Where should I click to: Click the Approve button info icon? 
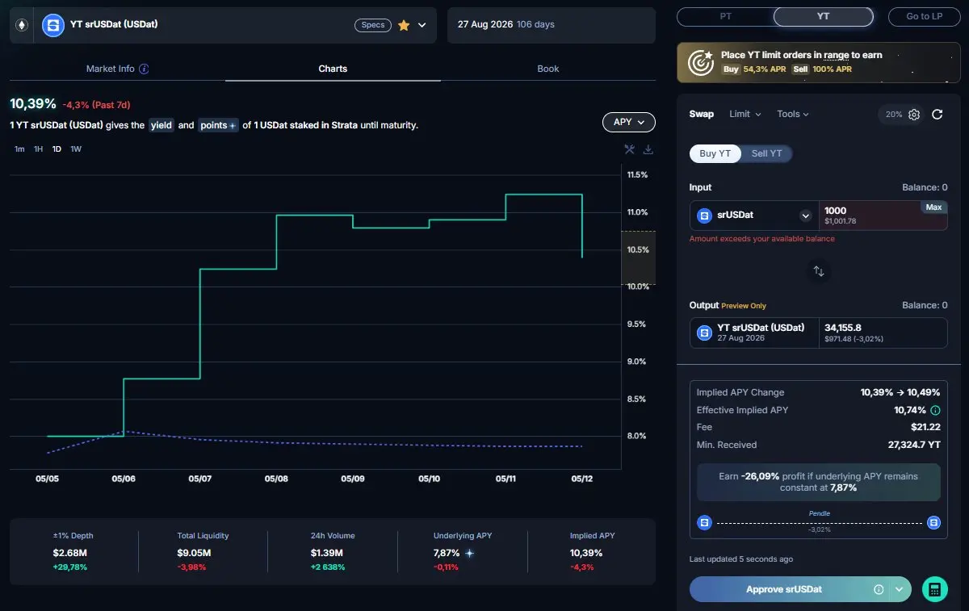(x=879, y=589)
